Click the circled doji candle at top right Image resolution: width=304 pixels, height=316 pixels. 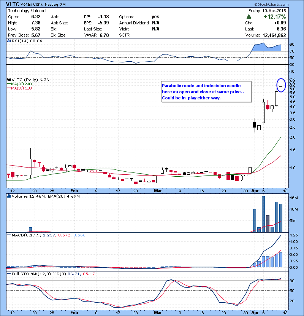coord(281,85)
